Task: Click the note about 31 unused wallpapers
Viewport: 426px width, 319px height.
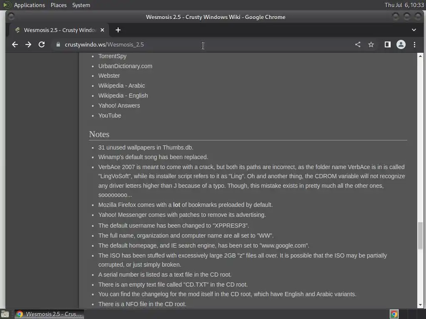Action: click(x=146, y=147)
